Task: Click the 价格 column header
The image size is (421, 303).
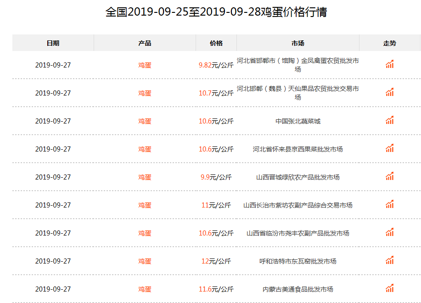Action: [x=216, y=43]
